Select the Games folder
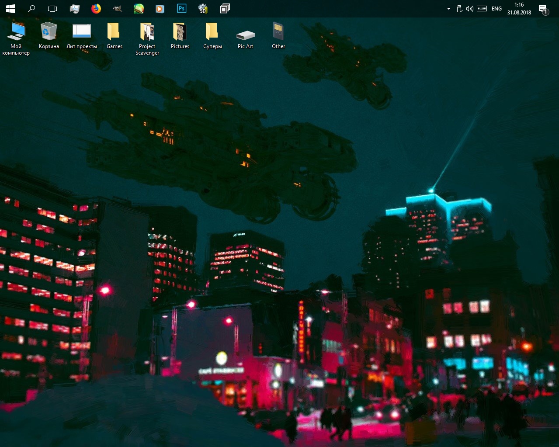This screenshot has width=559, height=447. tap(115, 36)
